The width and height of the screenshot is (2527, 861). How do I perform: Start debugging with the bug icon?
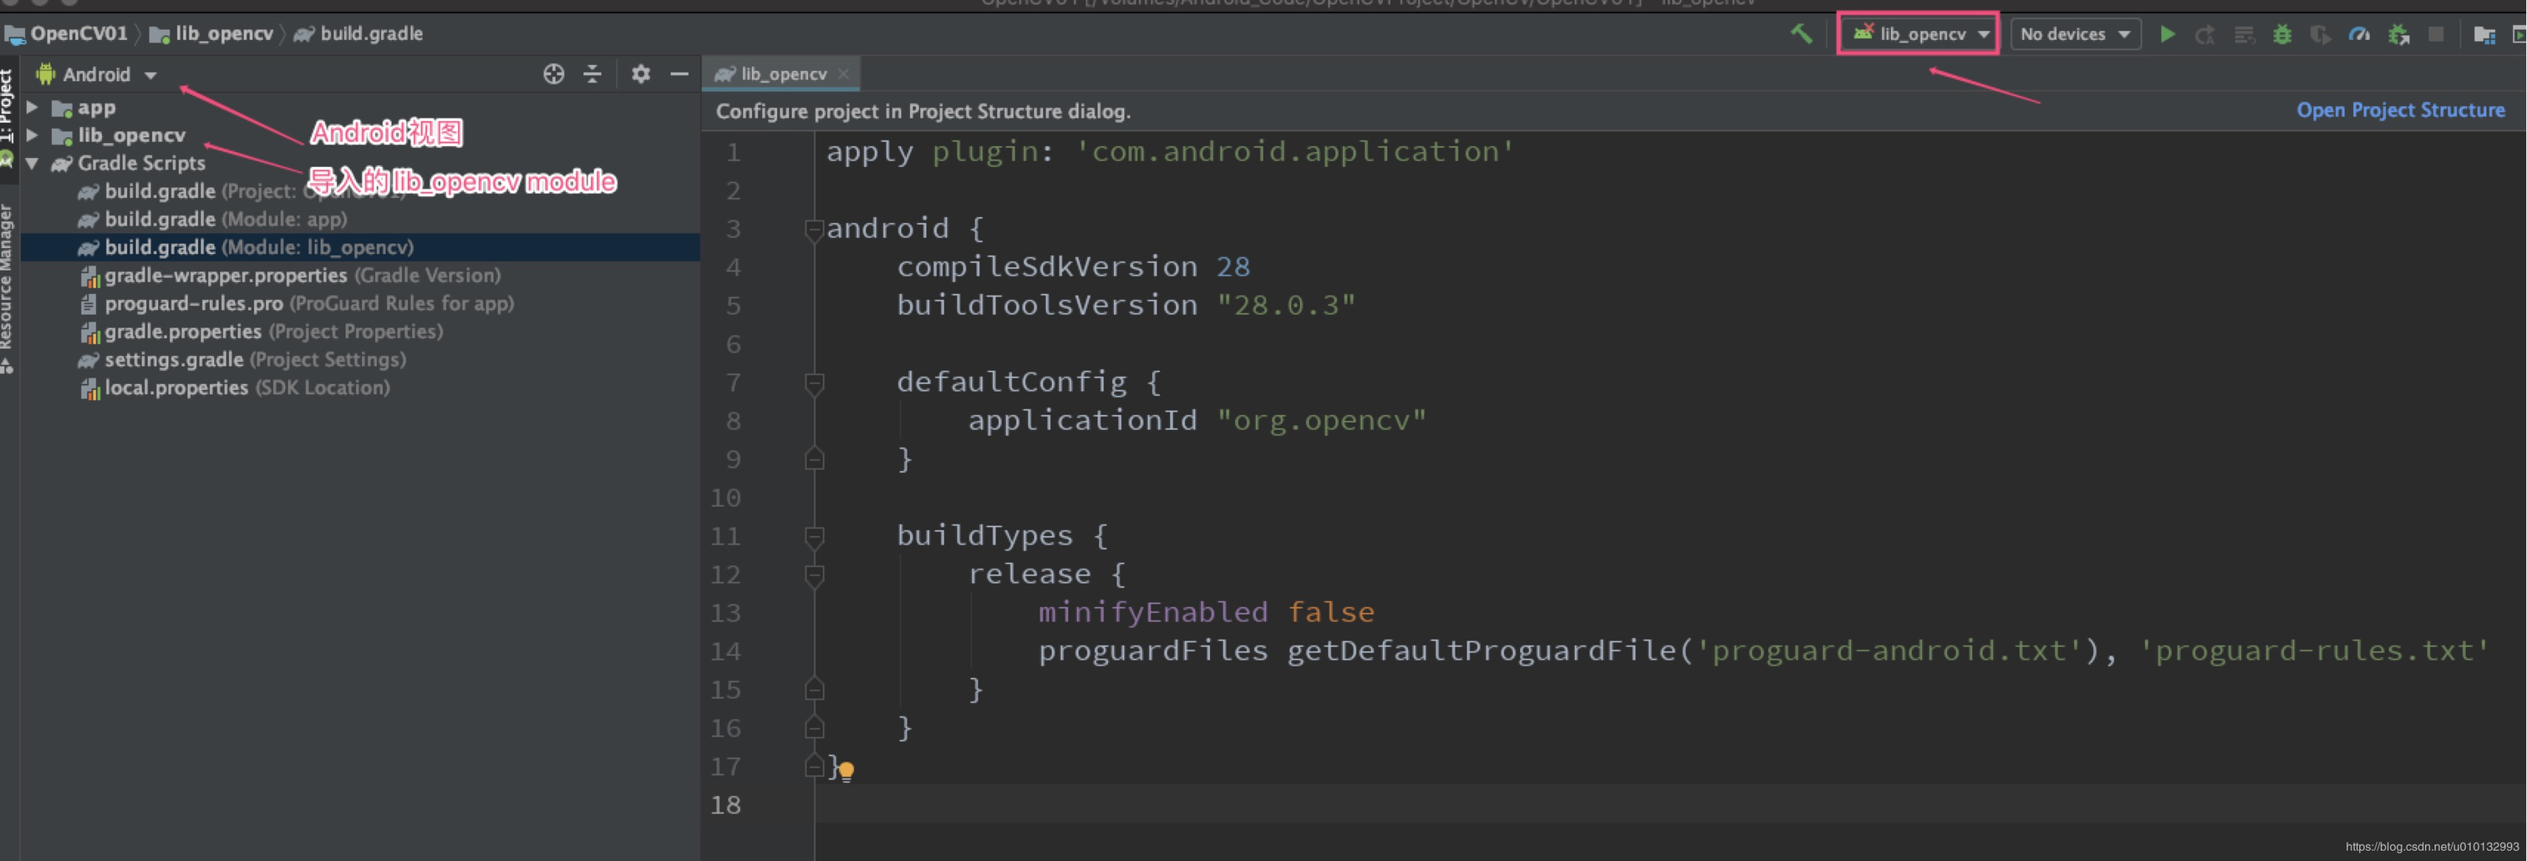point(2283,34)
